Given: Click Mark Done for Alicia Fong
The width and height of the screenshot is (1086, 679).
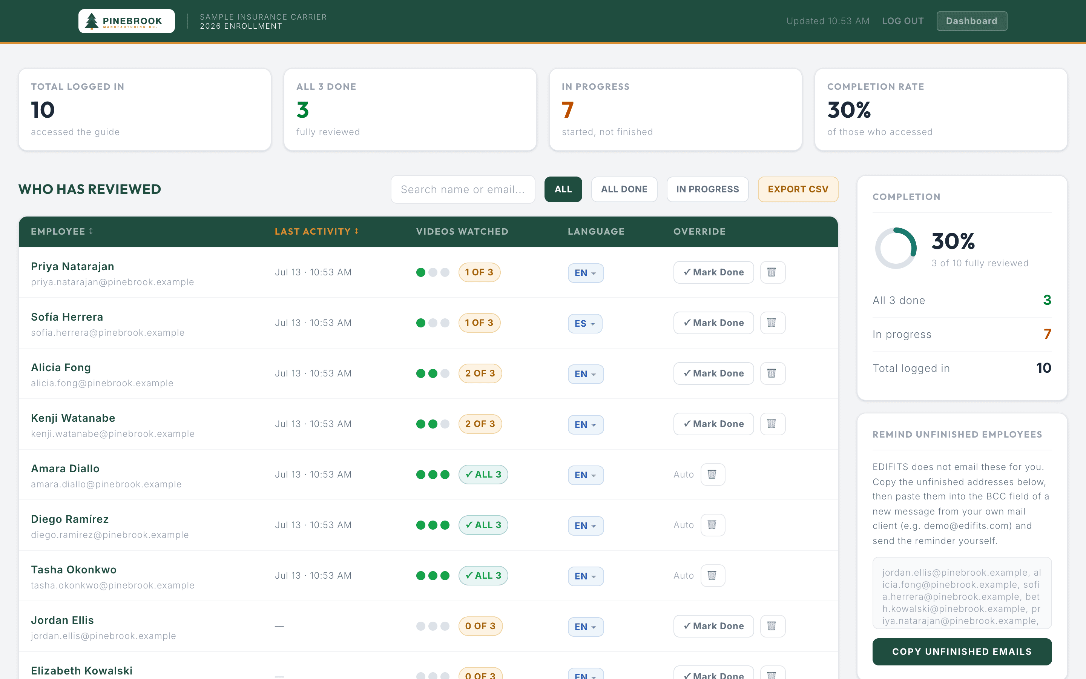Looking at the screenshot, I should [713, 373].
